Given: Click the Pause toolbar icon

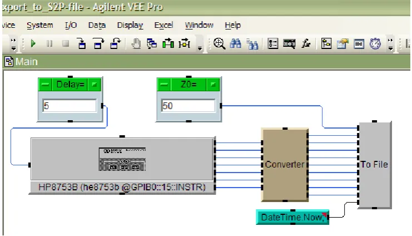Looking at the screenshot, I should (49, 43).
